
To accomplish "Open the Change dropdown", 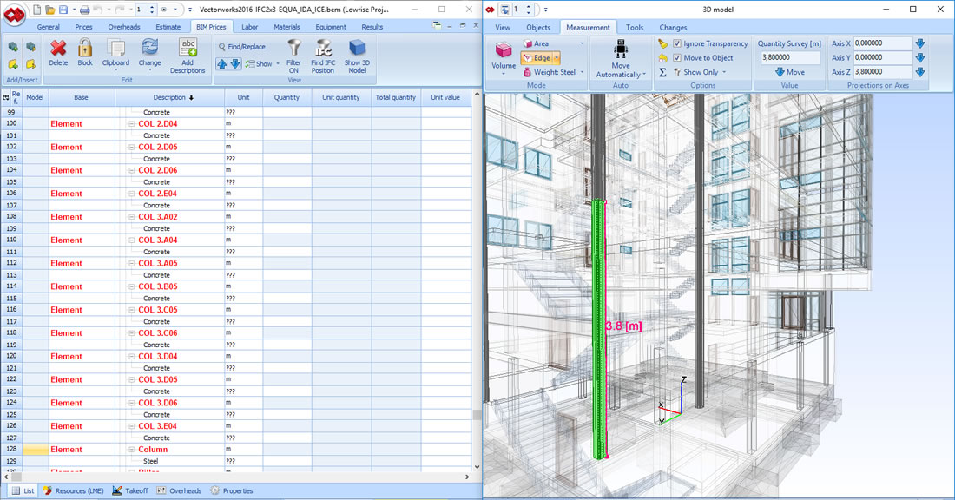I will pos(150,70).
